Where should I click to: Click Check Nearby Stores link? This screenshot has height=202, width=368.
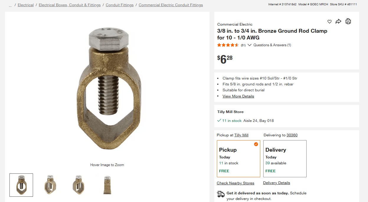235,183
